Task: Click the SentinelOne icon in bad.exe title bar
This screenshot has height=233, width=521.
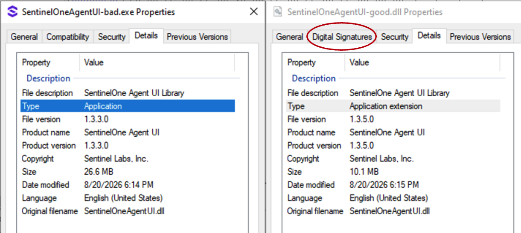Action: (x=13, y=12)
